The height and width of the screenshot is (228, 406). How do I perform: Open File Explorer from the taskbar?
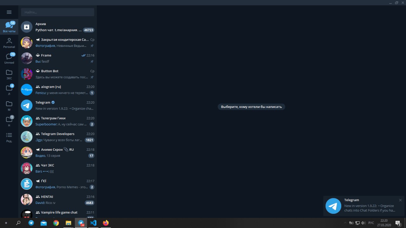[68, 223]
